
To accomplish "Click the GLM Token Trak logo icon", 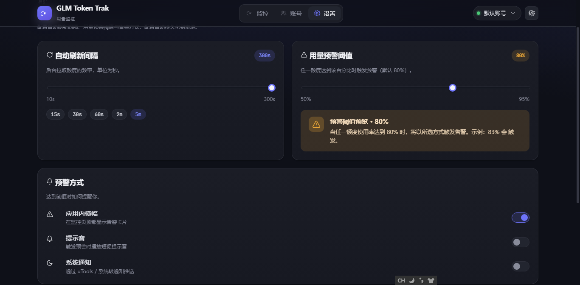I will (45, 13).
